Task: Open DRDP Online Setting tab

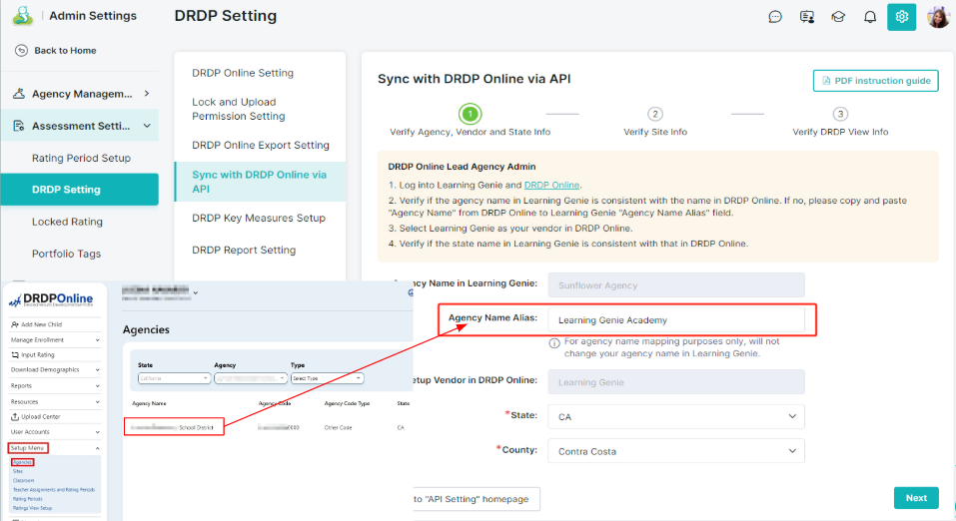Action: pos(243,73)
